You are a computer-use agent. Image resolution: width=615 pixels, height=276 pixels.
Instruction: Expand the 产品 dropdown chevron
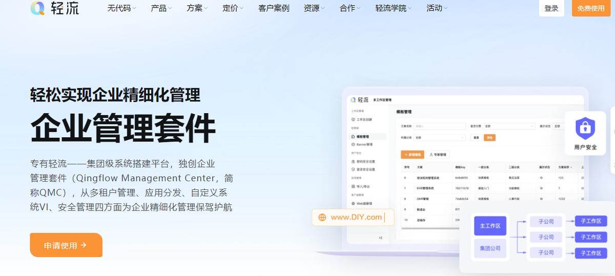coord(170,9)
